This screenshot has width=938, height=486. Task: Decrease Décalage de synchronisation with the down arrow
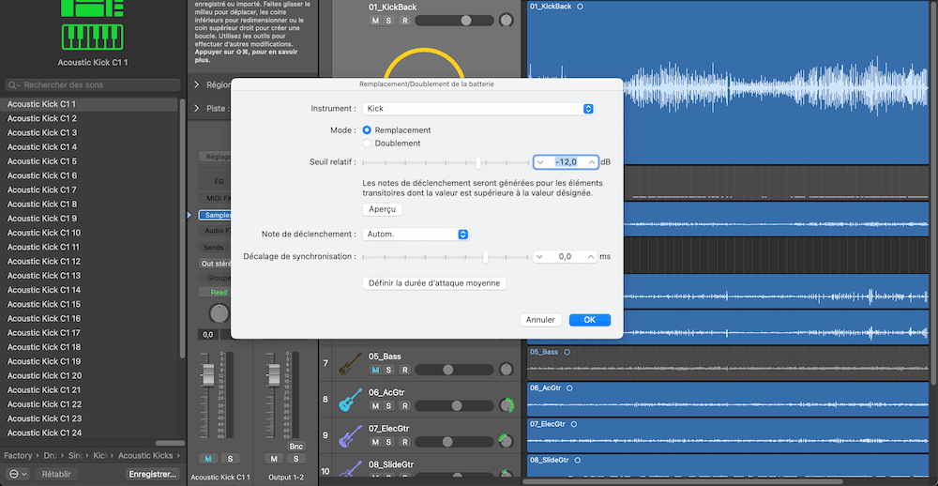point(540,257)
